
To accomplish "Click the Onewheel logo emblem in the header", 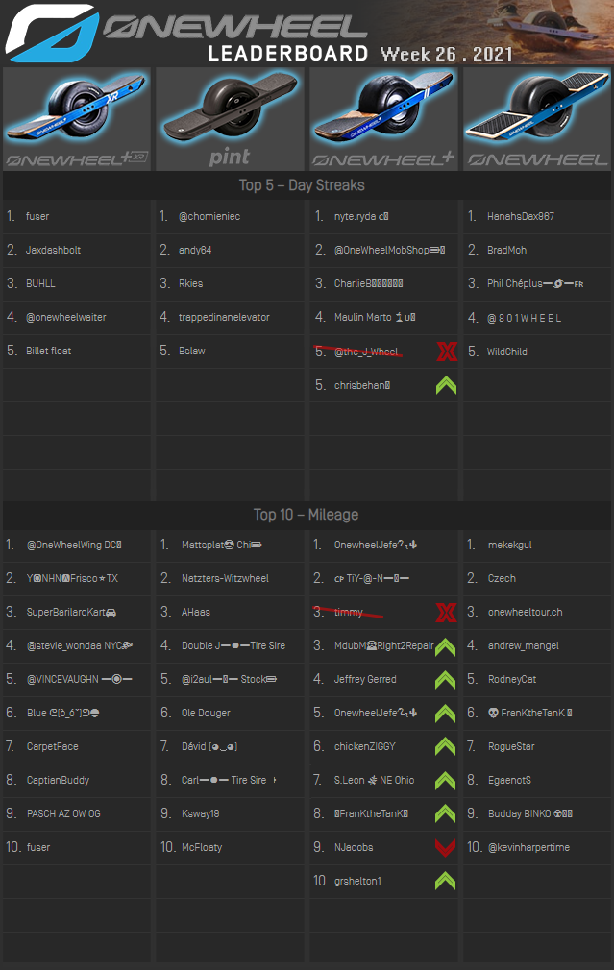I will [48, 32].
